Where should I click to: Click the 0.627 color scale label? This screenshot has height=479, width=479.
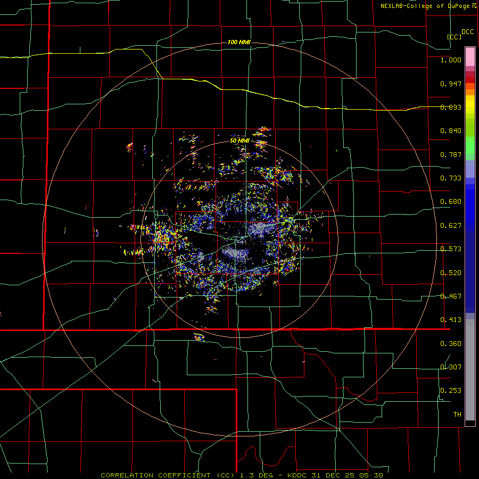click(x=451, y=226)
